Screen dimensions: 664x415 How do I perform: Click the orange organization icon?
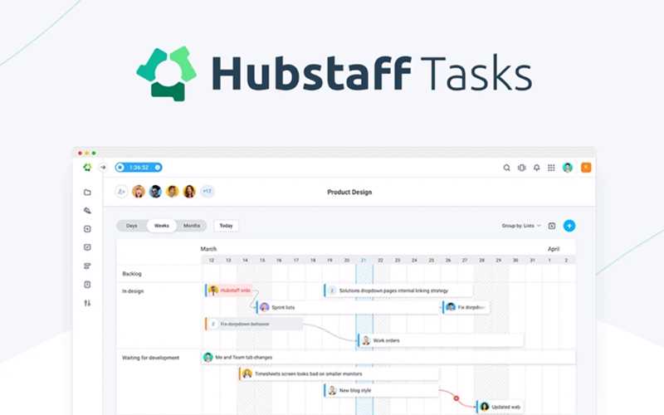(586, 168)
